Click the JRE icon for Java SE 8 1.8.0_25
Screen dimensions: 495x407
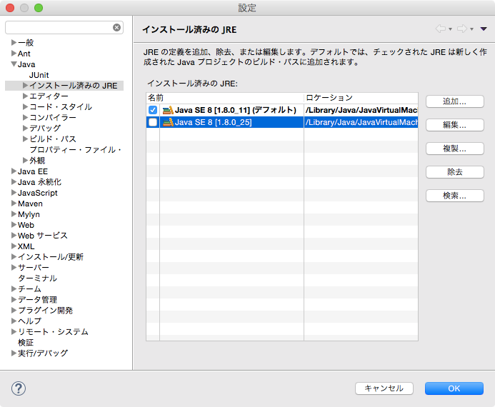[x=168, y=122]
